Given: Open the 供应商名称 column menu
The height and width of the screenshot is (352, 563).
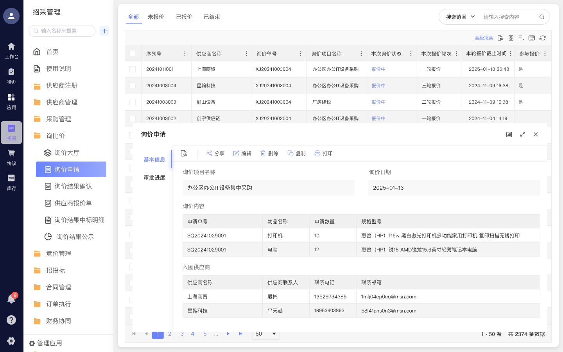Looking at the screenshot, I should pos(247,54).
